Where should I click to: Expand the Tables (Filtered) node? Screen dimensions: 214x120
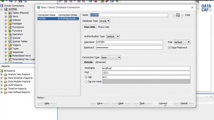point(6,13)
